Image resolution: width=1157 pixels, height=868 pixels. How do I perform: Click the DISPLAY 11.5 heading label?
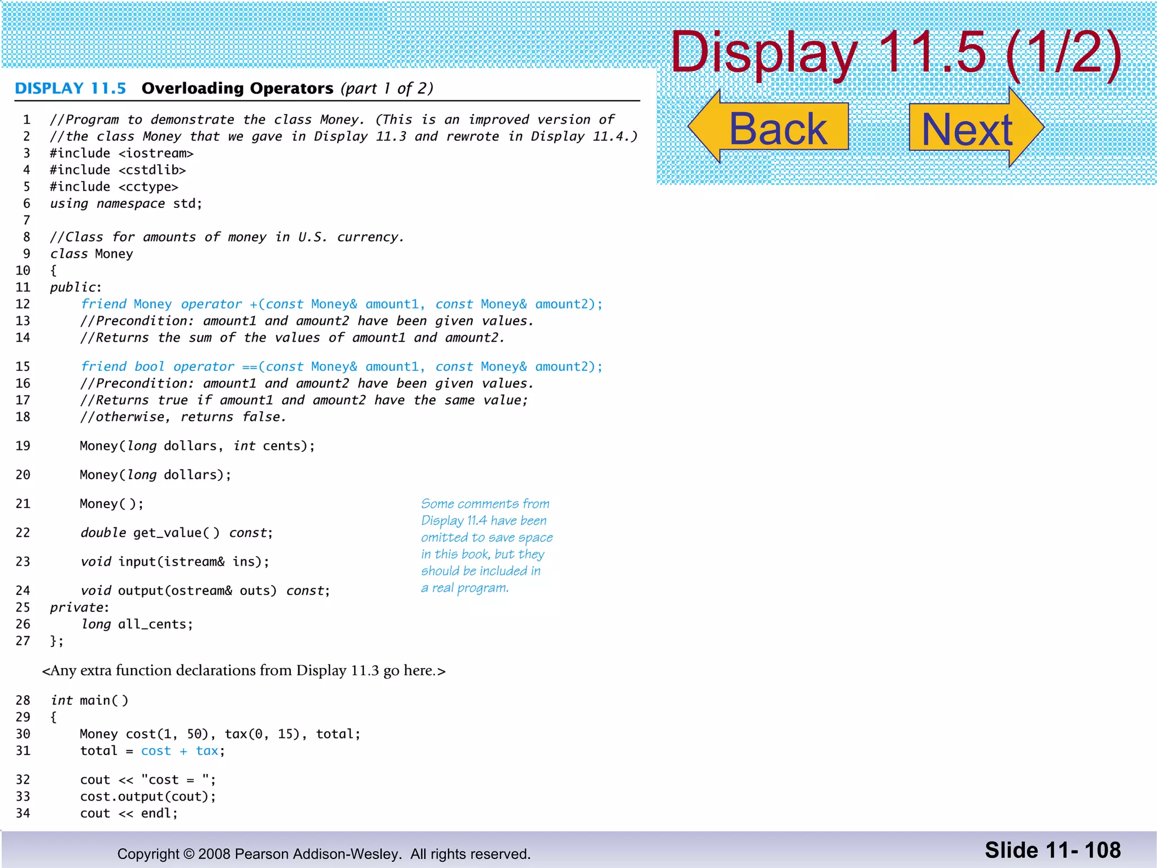pyautogui.click(x=71, y=88)
